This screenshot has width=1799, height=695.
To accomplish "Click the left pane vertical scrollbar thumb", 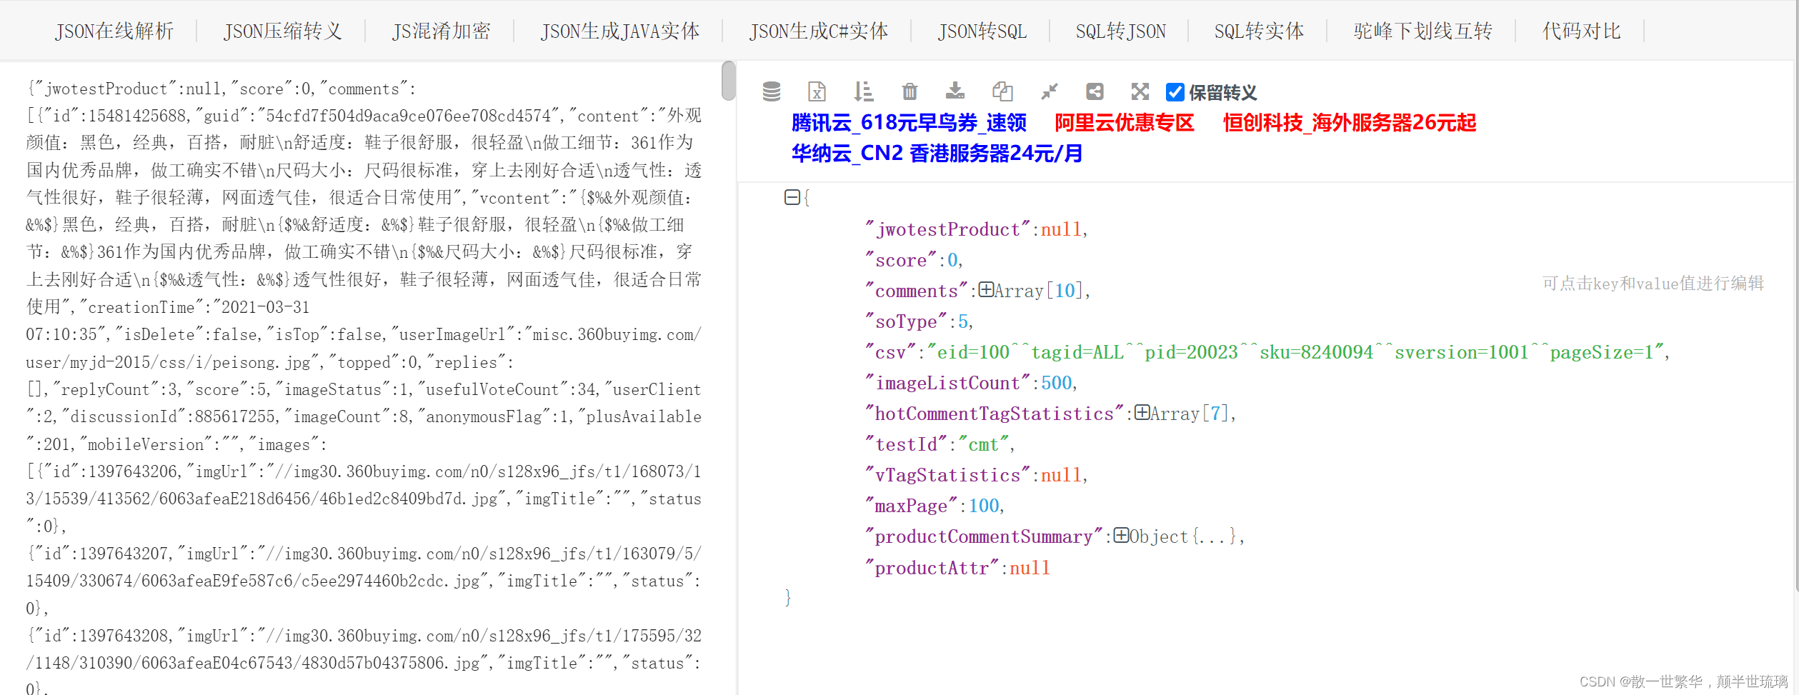I will [728, 81].
